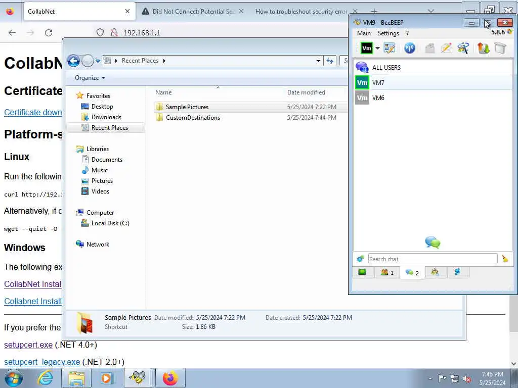Open the Explorer address bar dropdown arrow
Image resolution: width=518 pixels, height=388 pixels.
click(318, 61)
